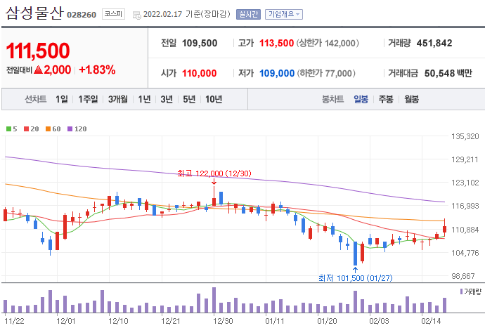Image resolution: width=485 pixels, height=328 pixels.
Task: Click the 거래량 volume legend label
Action: coord(472,291)
